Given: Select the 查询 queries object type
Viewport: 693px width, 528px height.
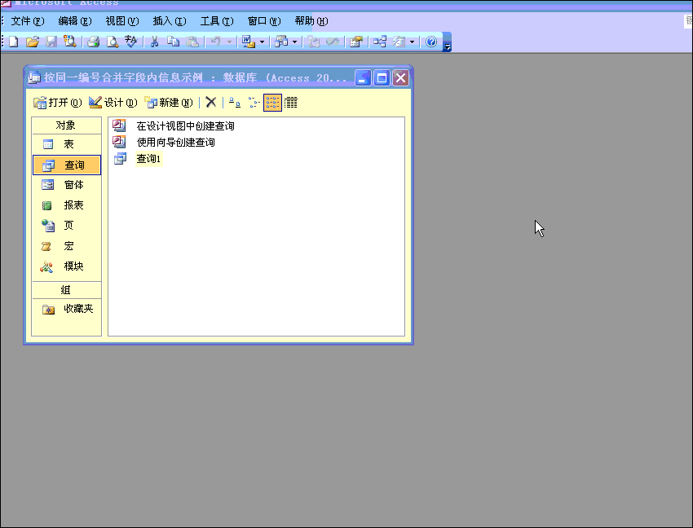Looking at the screenshot, I should 66,165.
